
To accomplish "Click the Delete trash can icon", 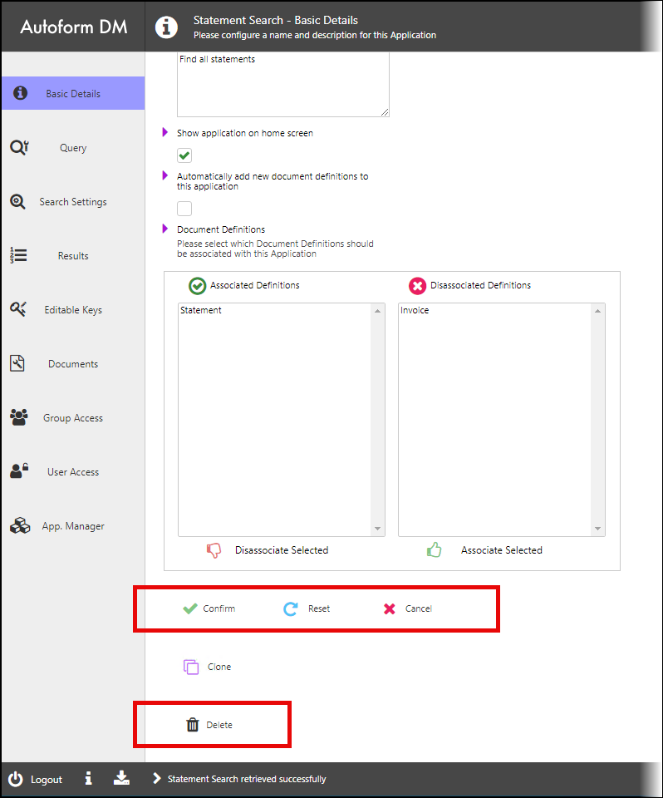I will [192, 725].
